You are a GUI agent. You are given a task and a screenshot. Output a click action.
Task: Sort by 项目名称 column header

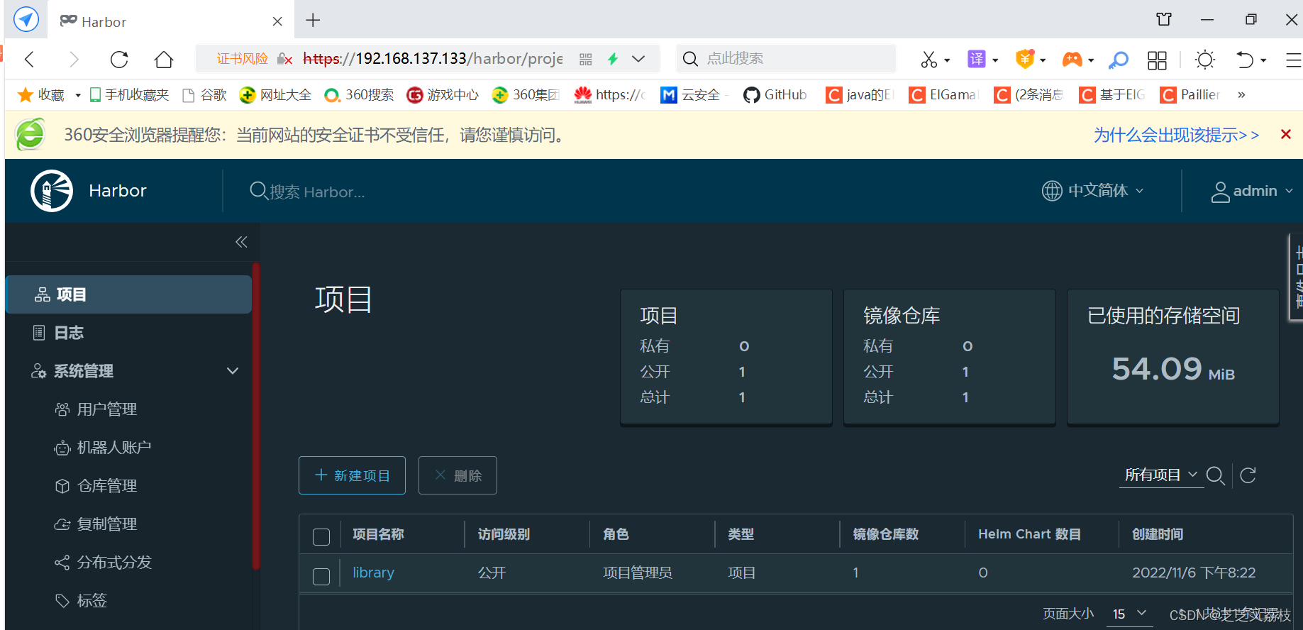tap(378, 534)
